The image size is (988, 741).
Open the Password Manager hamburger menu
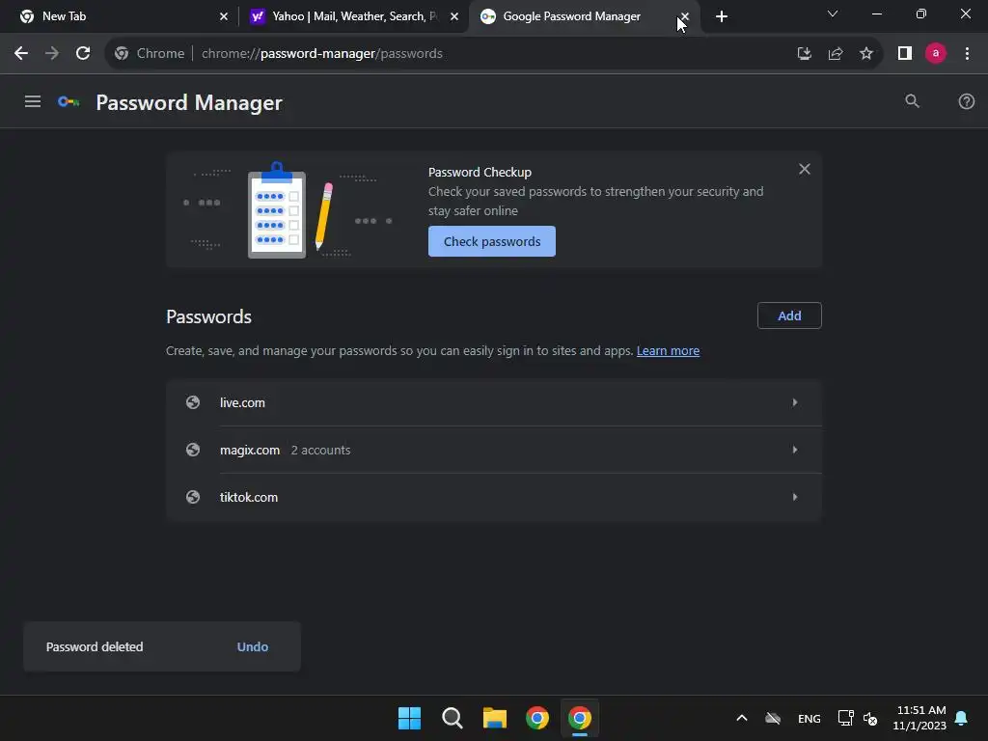pyautogui.click(x=33, y=101)
